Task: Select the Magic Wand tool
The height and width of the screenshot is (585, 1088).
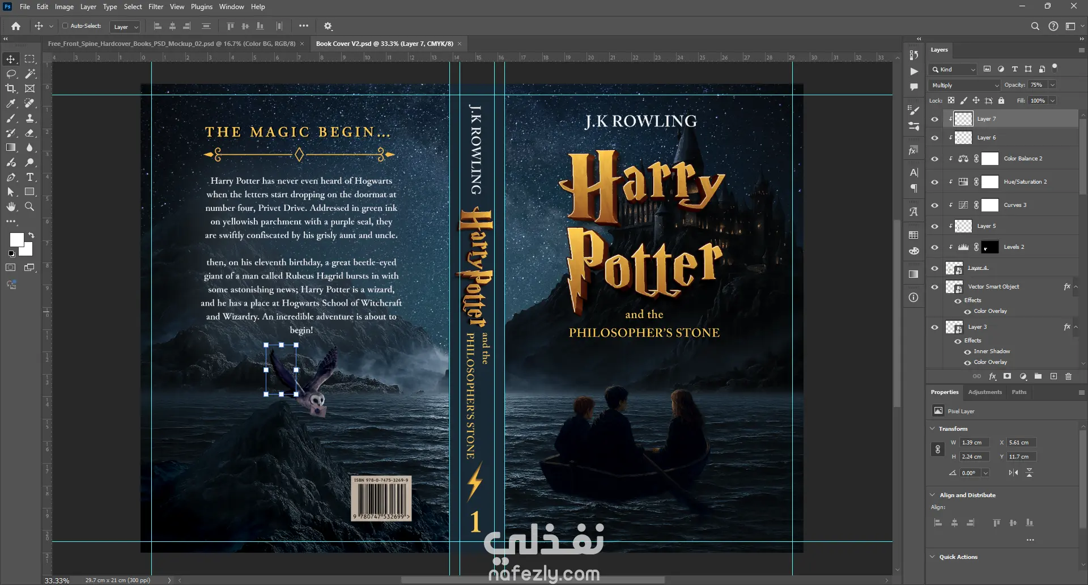Action: pyautogui.click(x=29, y=74)
